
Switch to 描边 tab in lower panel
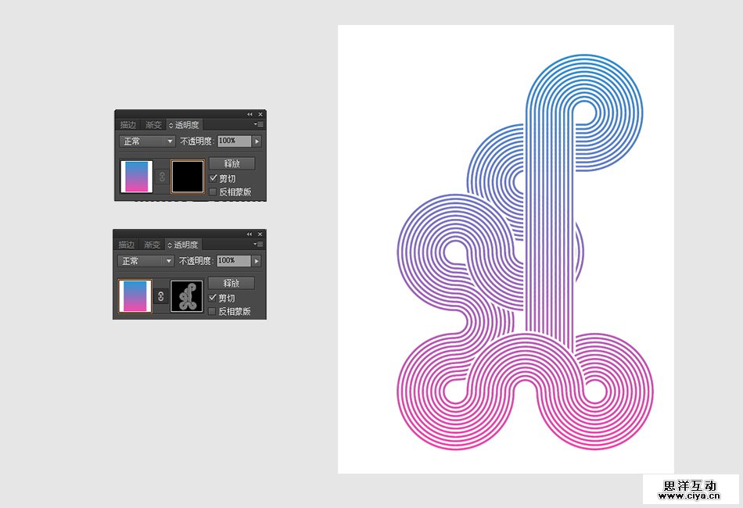point(127,245)
